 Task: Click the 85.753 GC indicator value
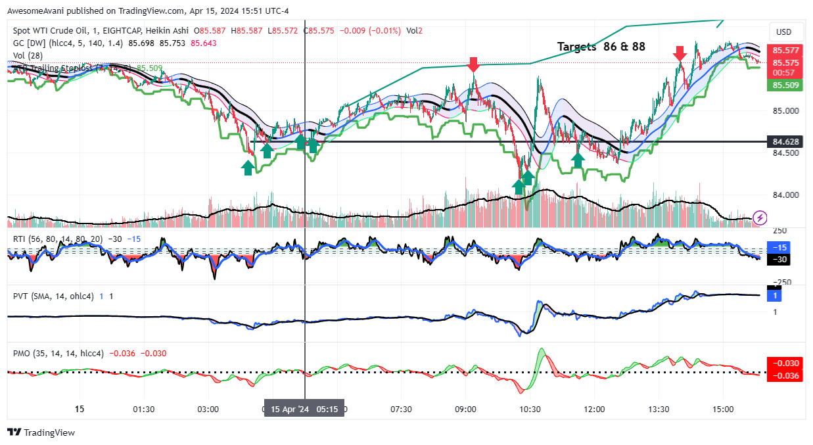173,43
